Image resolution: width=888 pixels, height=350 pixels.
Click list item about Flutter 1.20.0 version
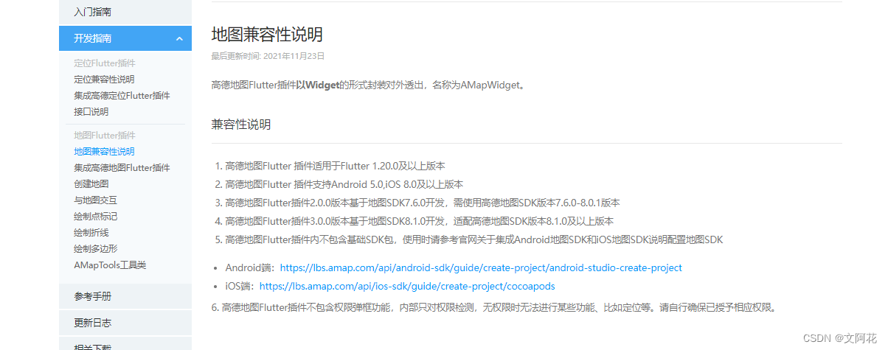[335, 166]
